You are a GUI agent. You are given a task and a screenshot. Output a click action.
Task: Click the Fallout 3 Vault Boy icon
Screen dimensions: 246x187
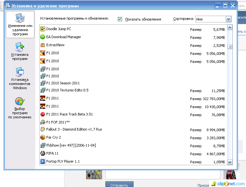[x=42, y=129]
